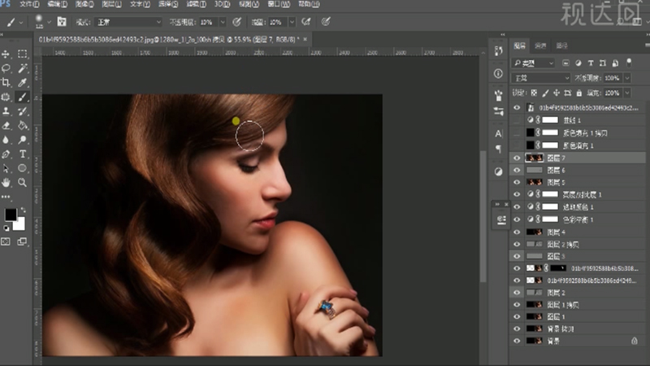Viewport: 650px width, 366px height.
Task: Select the Magic Wand tool
Action: [23, 68]
